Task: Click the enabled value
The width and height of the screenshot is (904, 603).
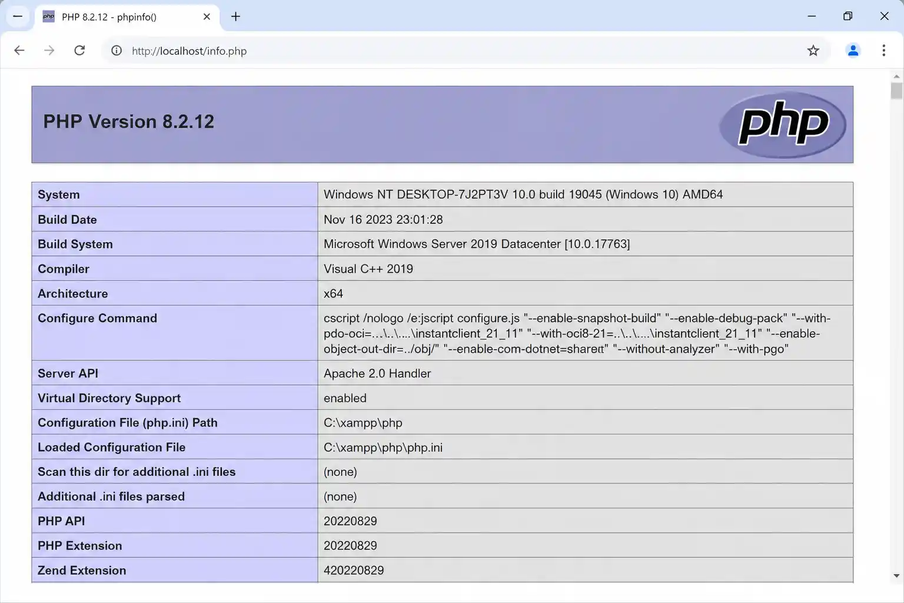Action: click(x=345, y=399)
